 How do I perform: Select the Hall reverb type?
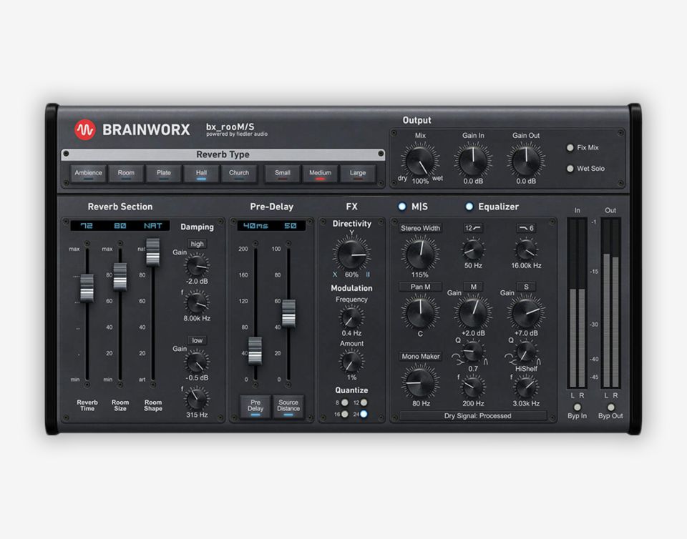pyautogui.click(x=201, y=174)
